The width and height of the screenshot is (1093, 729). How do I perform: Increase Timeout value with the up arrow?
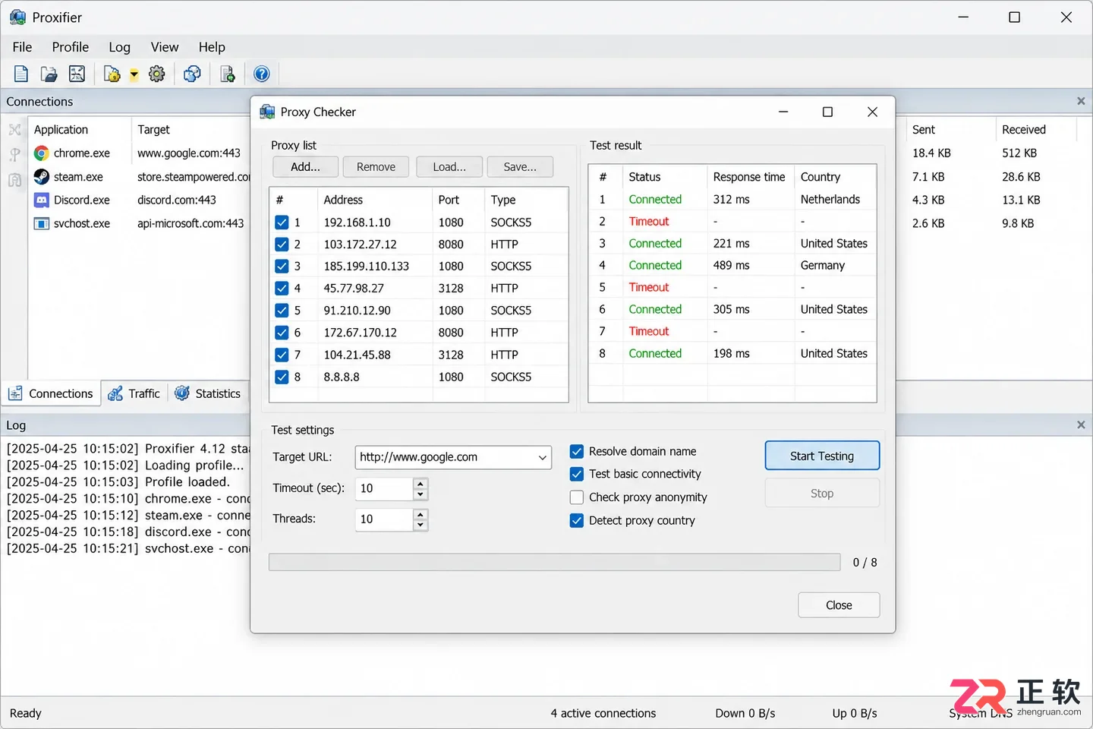coord(421,483)
